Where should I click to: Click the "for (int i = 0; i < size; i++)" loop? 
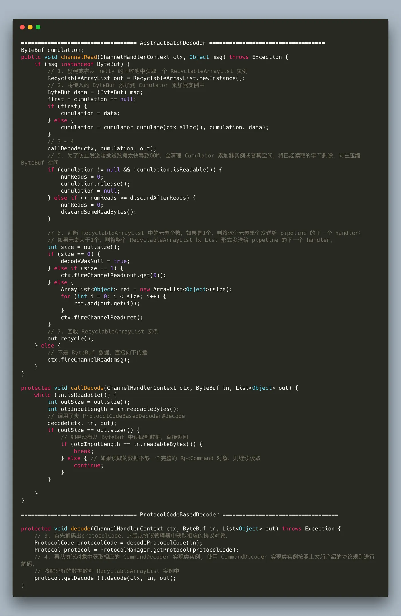113,296
